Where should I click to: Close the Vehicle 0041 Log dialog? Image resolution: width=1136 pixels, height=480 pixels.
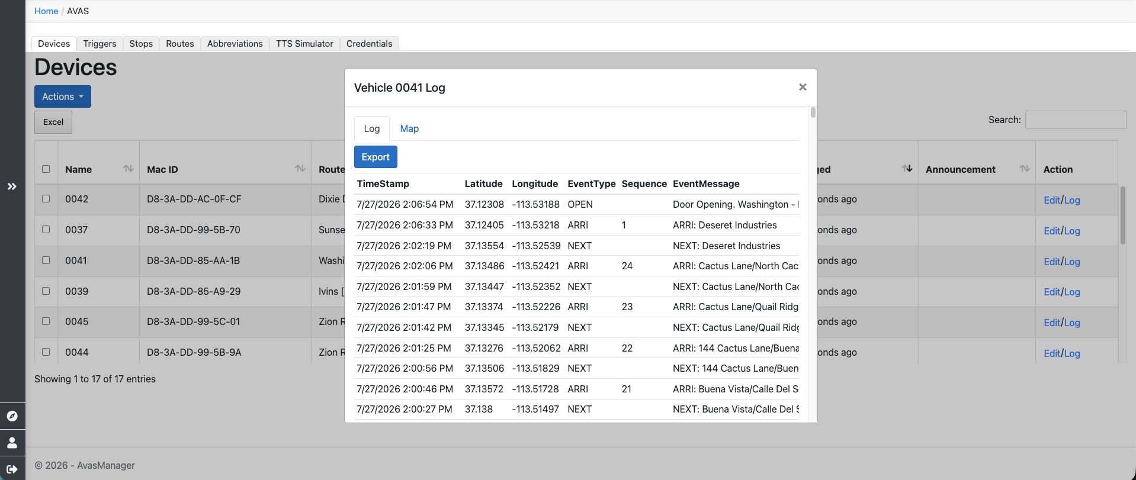tap(803, 87)
